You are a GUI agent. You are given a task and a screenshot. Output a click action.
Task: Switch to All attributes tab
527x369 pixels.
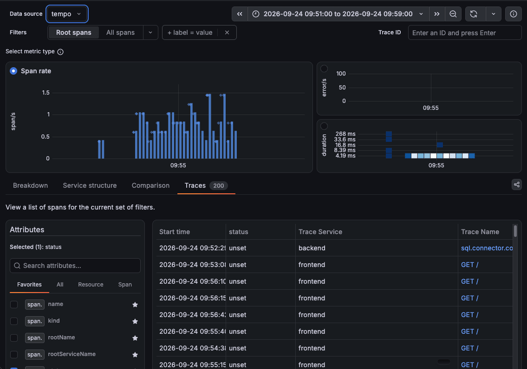[x=60, y=285]
